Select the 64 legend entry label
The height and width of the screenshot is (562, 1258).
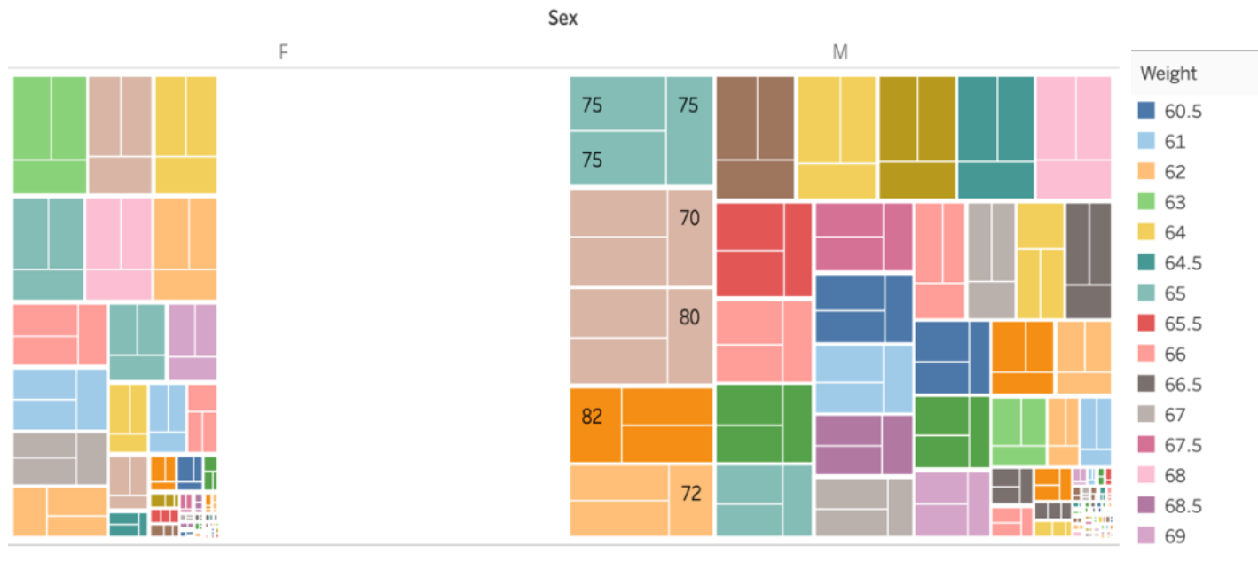click(x=1175, y=232)
